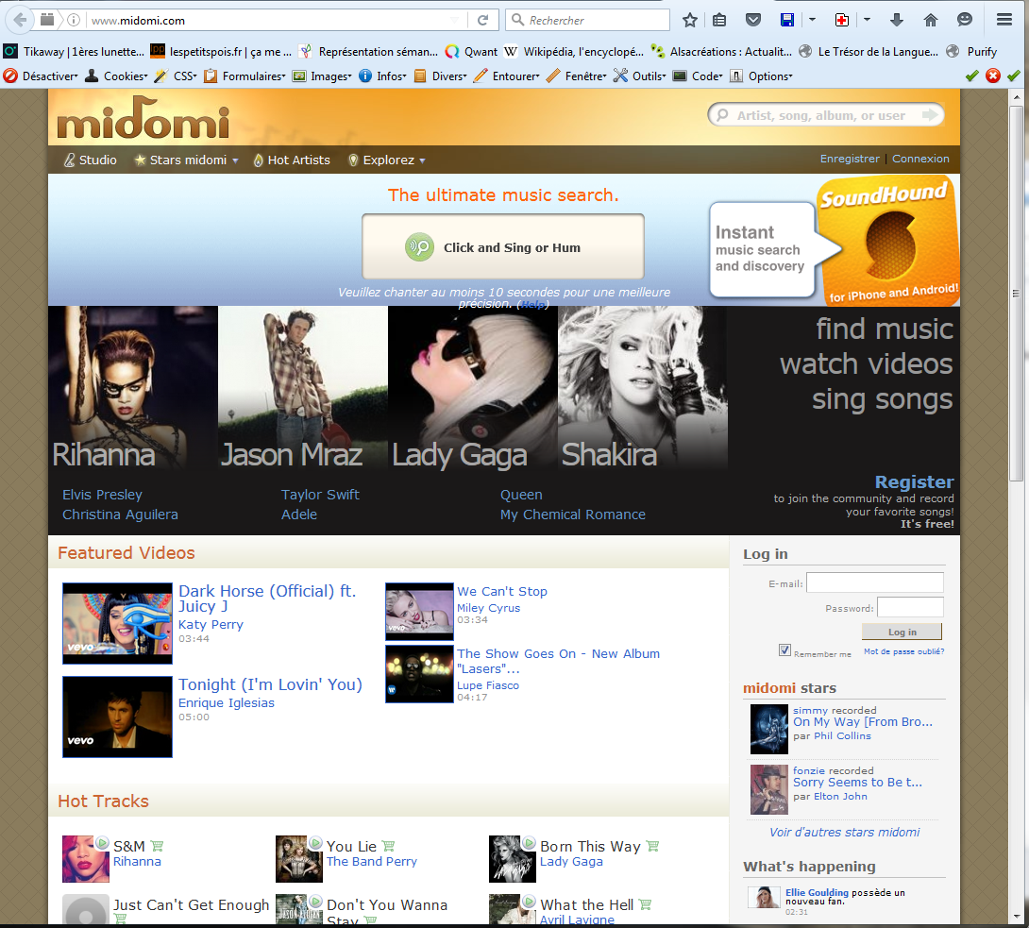Click the Log in button

pos(902,632)
